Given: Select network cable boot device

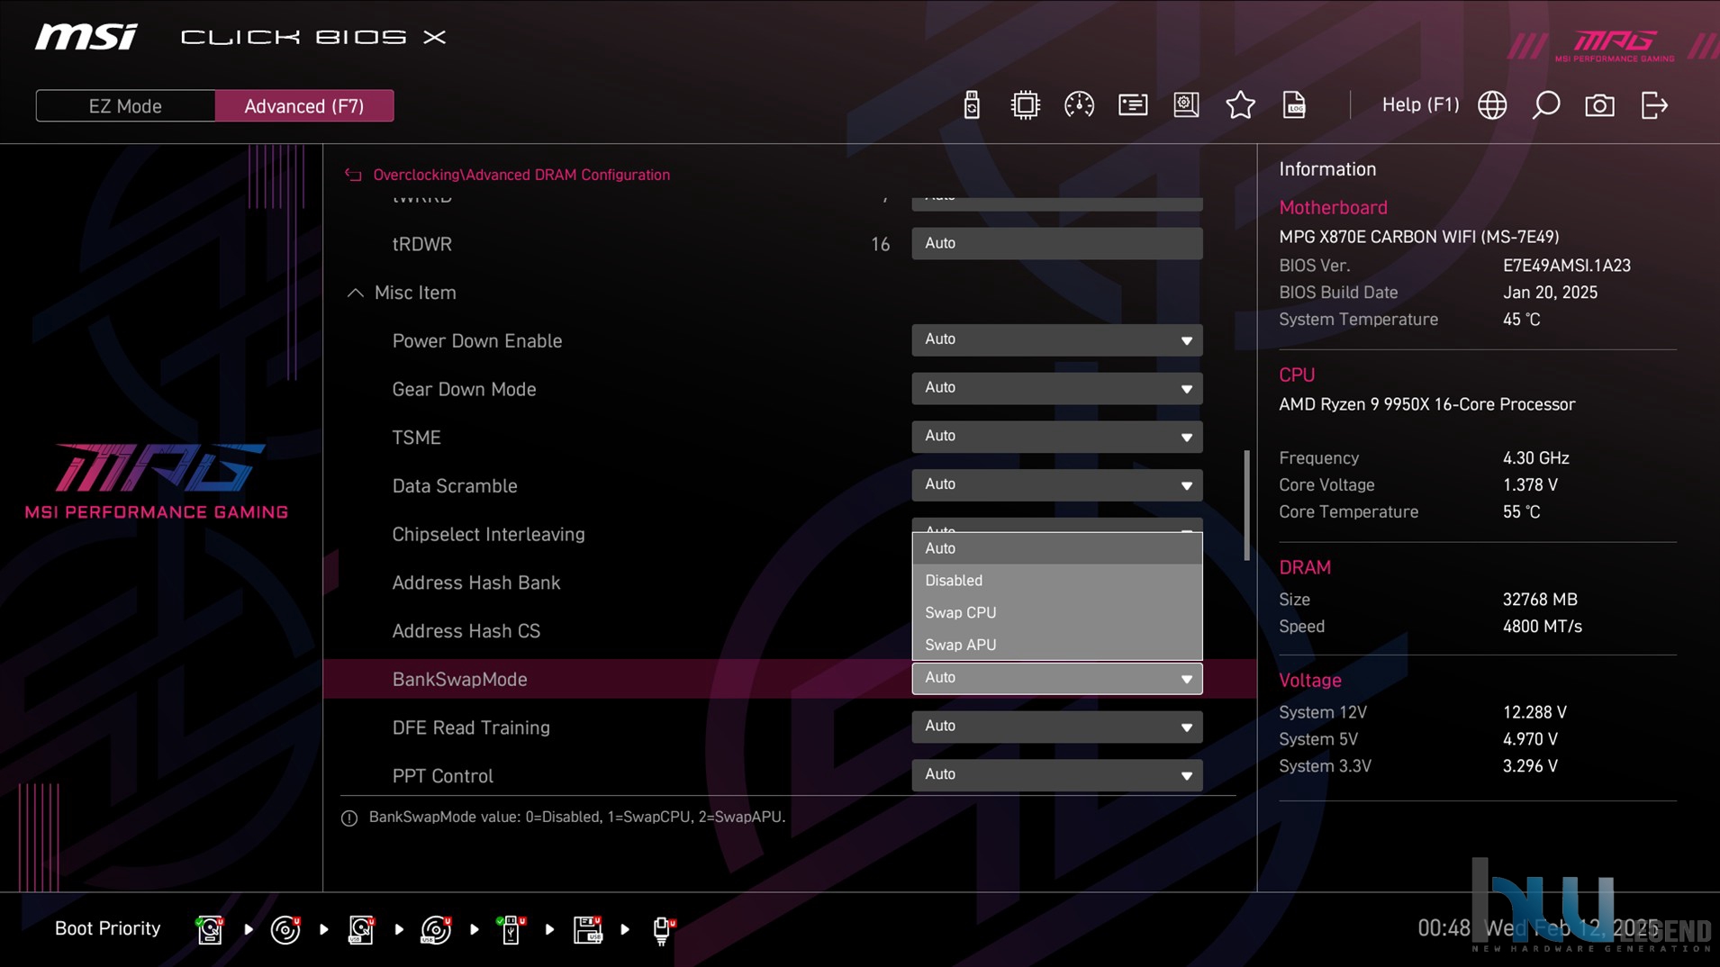Looking at the screenshot, I should [664, 929].
